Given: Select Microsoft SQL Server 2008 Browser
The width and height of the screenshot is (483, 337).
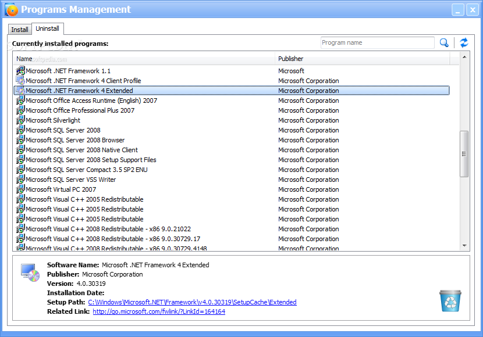Looking at the screenshot, I should 232,140.
